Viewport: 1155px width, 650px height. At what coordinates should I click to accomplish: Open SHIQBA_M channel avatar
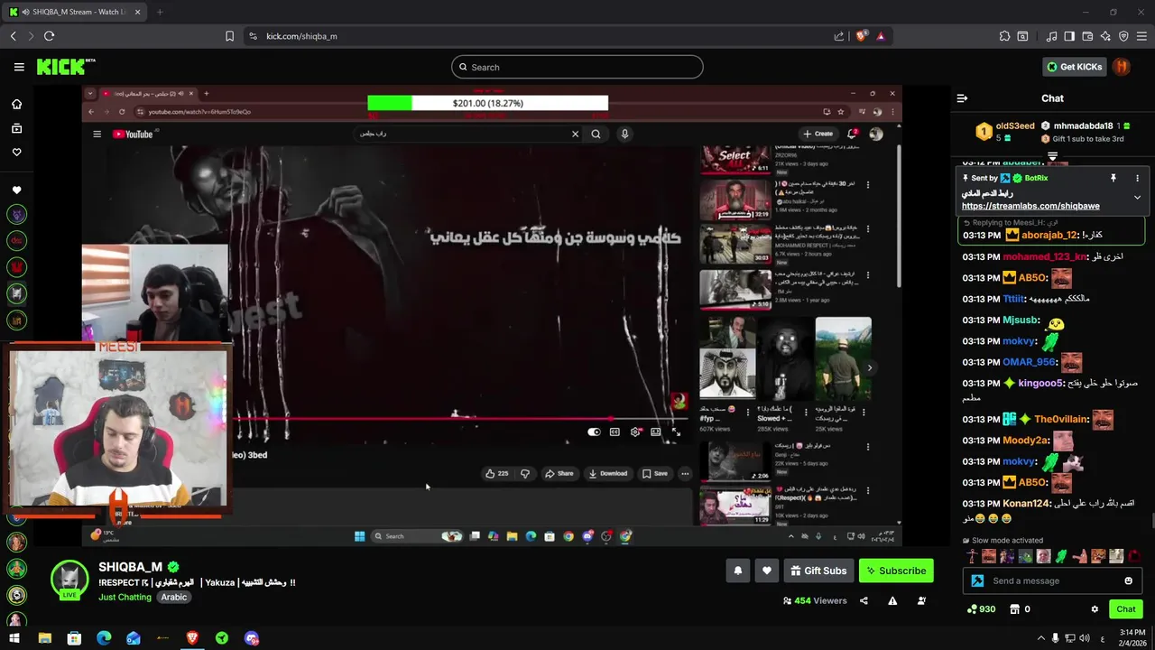click(69, 580)
